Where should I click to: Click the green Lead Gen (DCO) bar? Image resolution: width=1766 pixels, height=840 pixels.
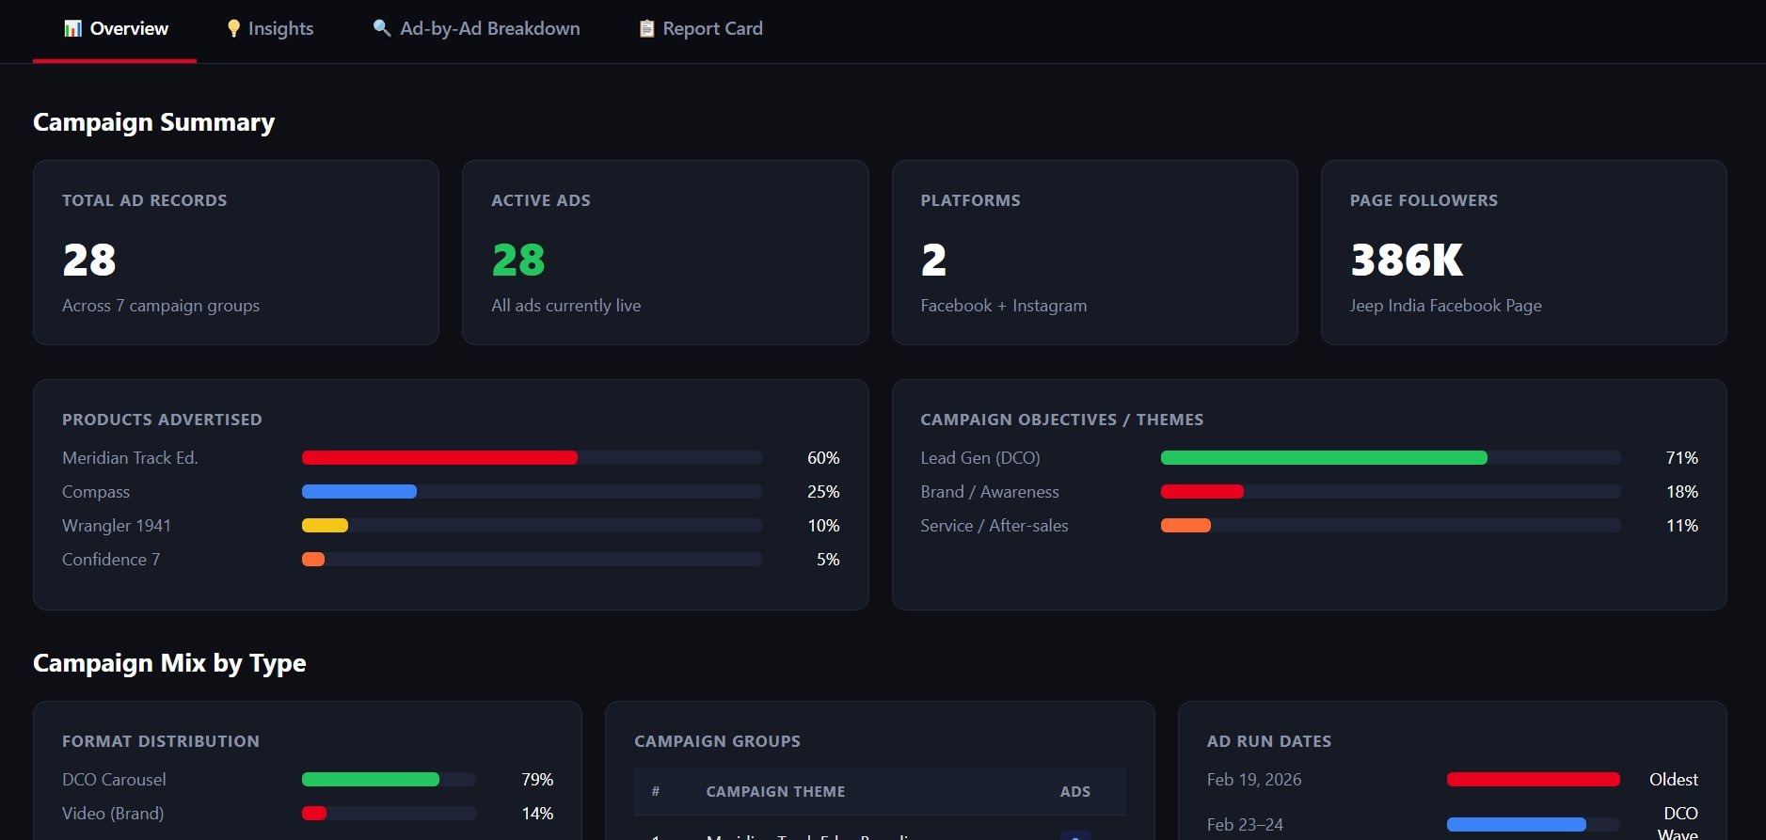click(x=1324, y=458)
